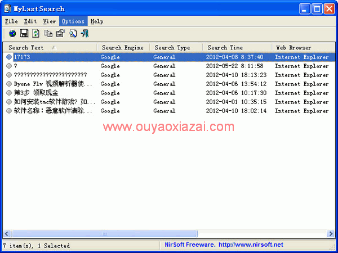This screenshot has height=253, width=338.
Task: Click the MyLastSearch title bar app icon
Action: point(7,9)
